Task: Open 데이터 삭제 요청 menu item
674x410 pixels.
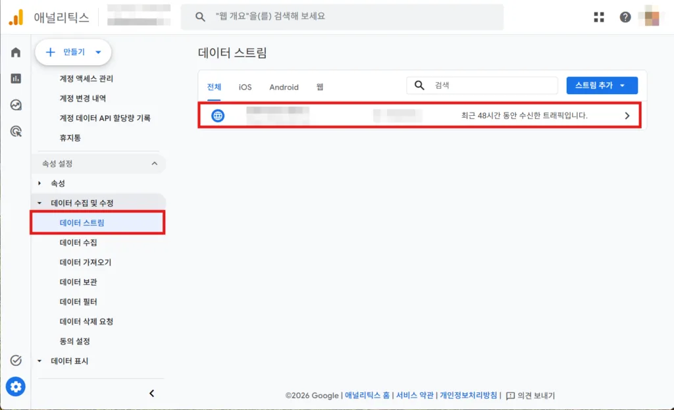Action: pyautogui.click(x=86, y=322)
